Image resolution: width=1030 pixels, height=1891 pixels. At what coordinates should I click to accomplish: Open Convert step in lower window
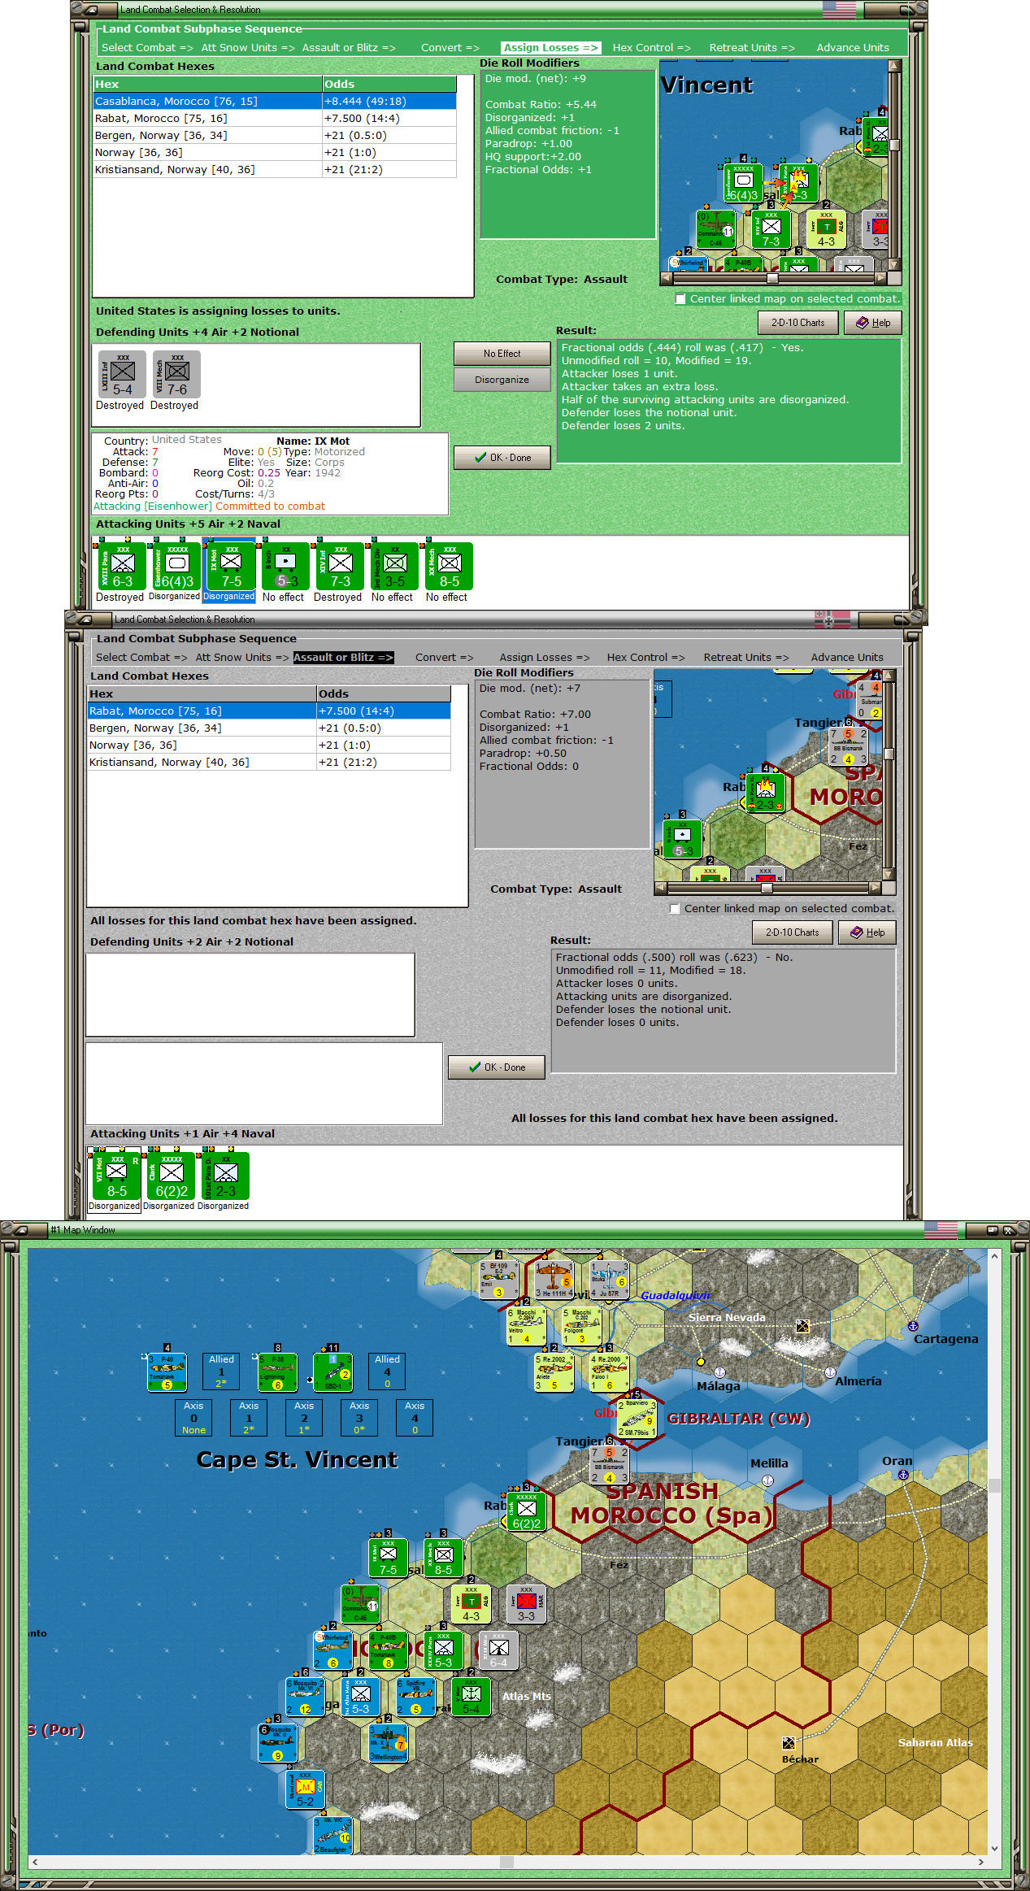click(444, 658)
